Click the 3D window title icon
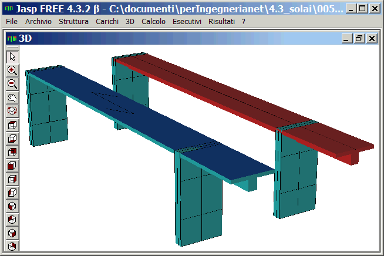Screen dimensions: 384x256 pyautogui.click(x=12, y=39)
